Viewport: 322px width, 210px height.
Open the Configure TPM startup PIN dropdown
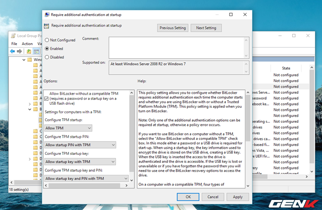coord(80,145)
